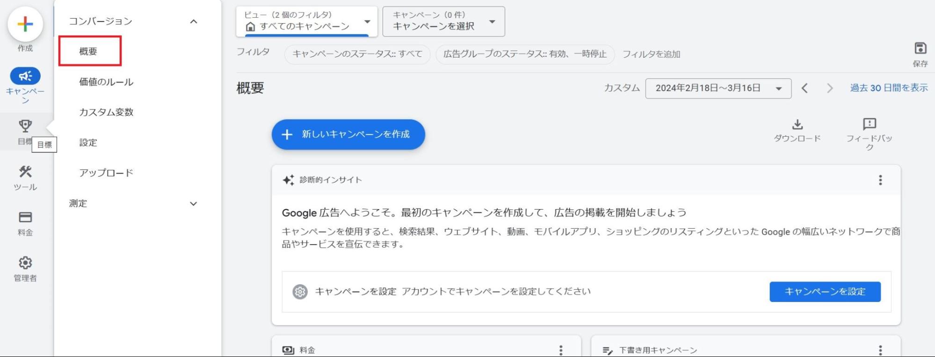The width and height of the screenshot is (935, 357).
Task: Click the Google 広告へようこそ heading text
Action: [484, 213]
